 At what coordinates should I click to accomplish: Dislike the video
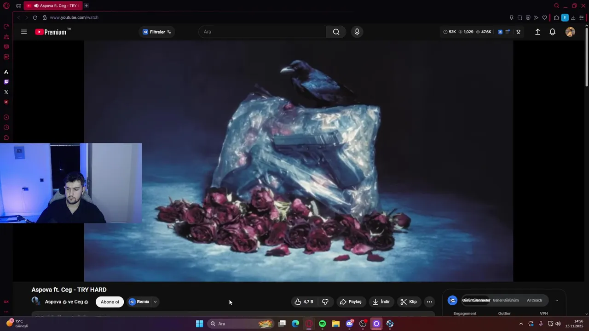coord(325,302)
